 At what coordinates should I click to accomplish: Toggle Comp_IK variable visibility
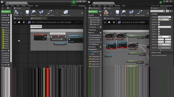(x=101, y=51)
